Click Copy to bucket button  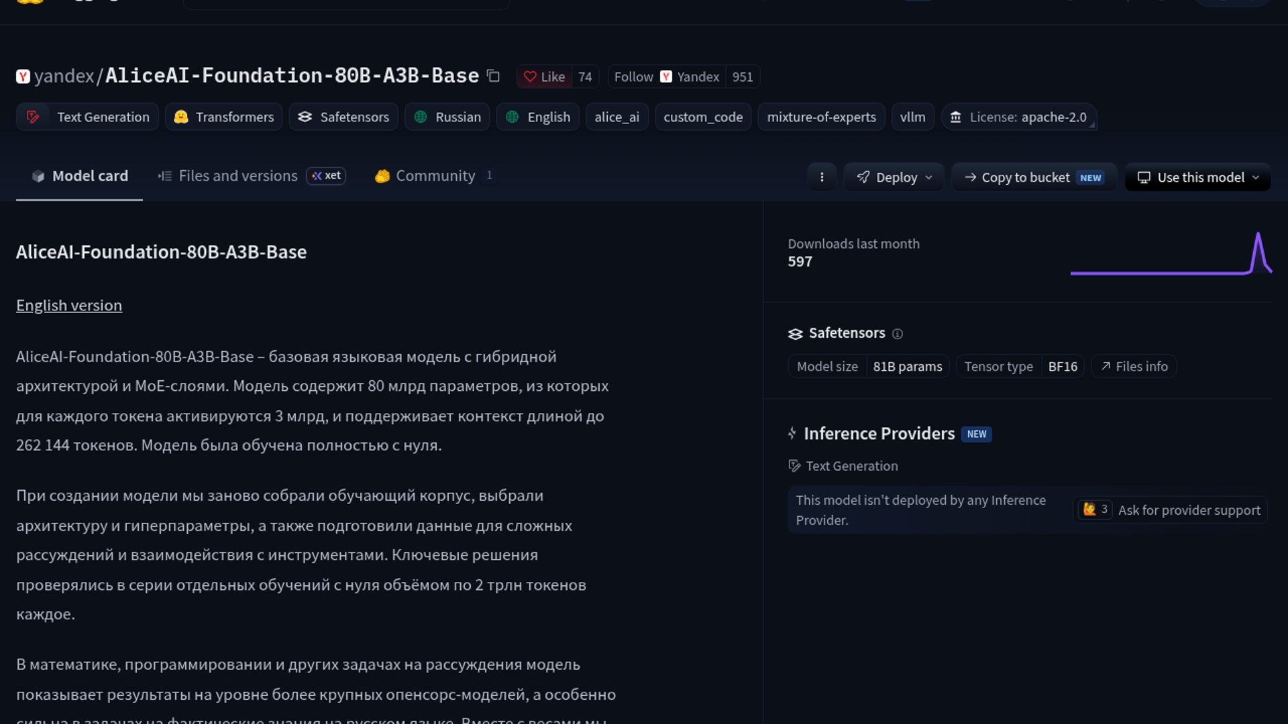[x=1034, y=178]
